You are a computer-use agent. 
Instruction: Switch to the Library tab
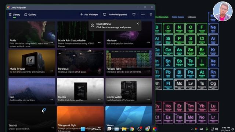pyautogui.click(x=14, y=15)
